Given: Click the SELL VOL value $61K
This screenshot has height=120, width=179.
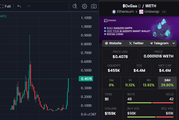Looking at the screenshot, I should [x=170, y=113].
